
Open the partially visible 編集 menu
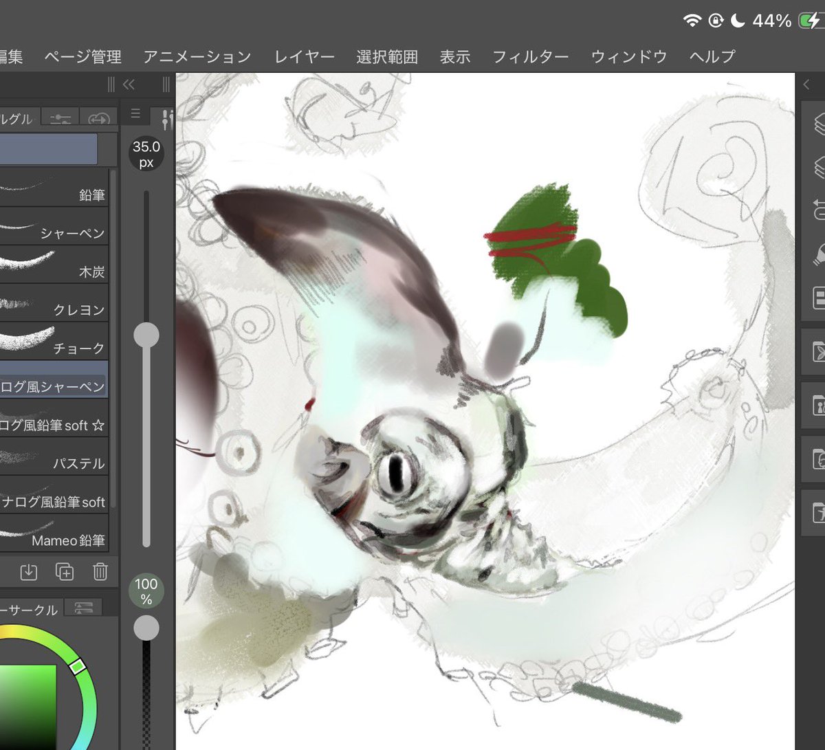[11, 56]
